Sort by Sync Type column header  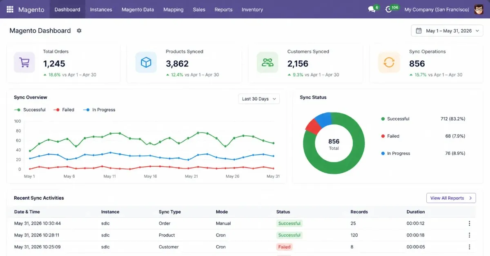coord(170,212)
